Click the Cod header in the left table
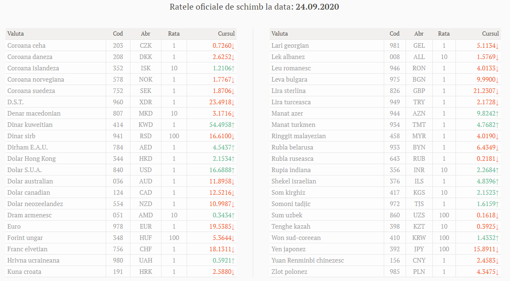 click(x=118, y=34)
